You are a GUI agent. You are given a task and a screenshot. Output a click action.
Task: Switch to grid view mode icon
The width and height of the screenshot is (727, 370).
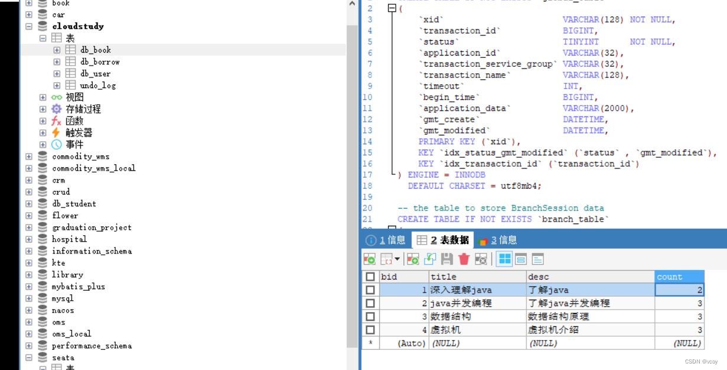tap(504, 259)
